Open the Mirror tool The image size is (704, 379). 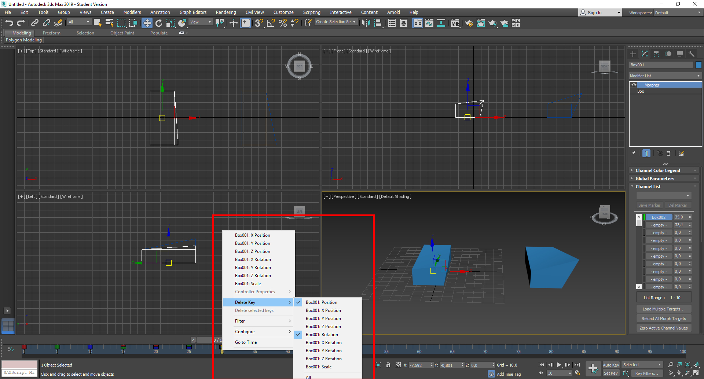point(366,23)
